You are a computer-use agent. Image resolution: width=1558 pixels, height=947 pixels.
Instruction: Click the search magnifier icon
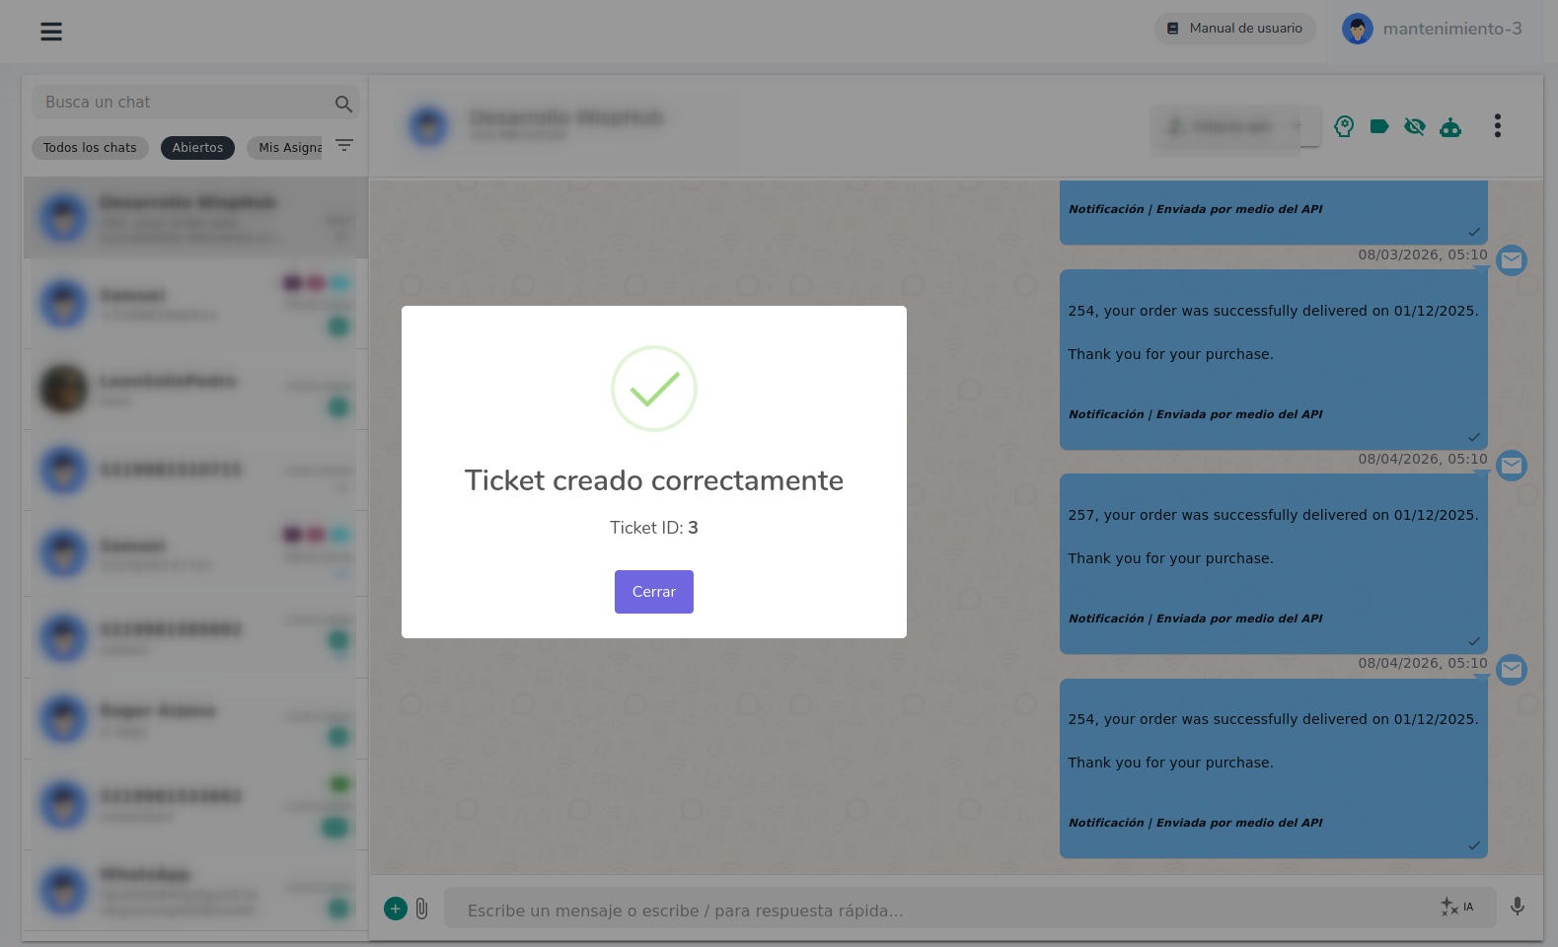(x=343, y=104)
